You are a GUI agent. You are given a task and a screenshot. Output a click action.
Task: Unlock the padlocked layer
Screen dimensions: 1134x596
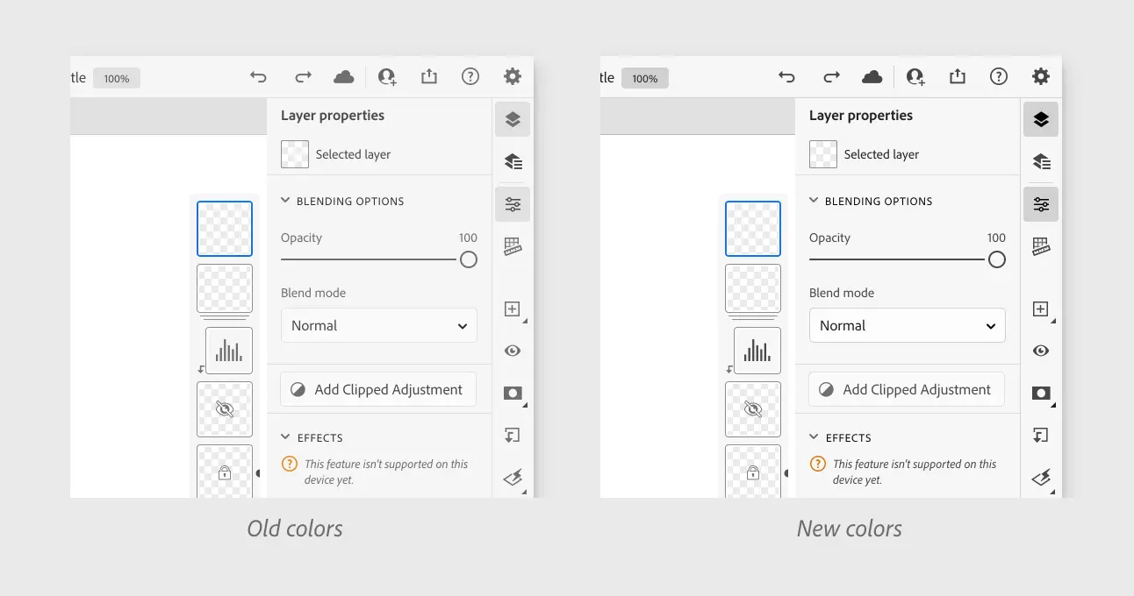click(225, 473)
